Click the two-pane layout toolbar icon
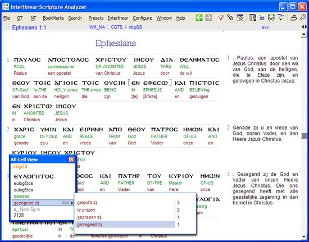Image resolution: width=309 pixels, height=242 pixels. pos(252,18)
